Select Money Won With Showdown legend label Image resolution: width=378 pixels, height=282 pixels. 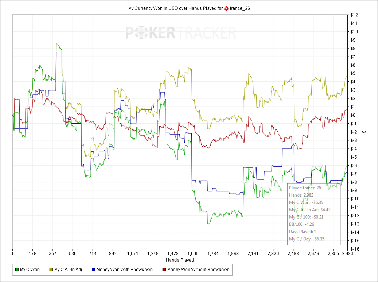point(125,270)
